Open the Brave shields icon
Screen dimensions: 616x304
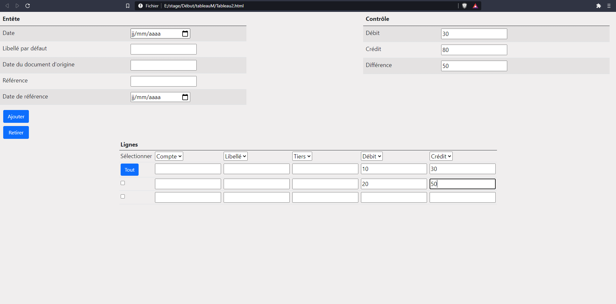click(x=464, y=6)
